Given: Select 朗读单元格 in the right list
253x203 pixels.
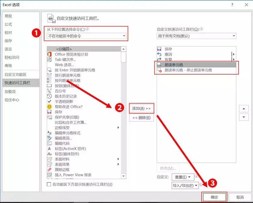Looking at the screenshot, I should pos(196,65).
